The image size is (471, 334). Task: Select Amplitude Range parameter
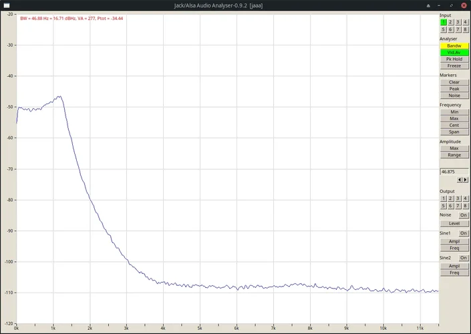(454, 155)
